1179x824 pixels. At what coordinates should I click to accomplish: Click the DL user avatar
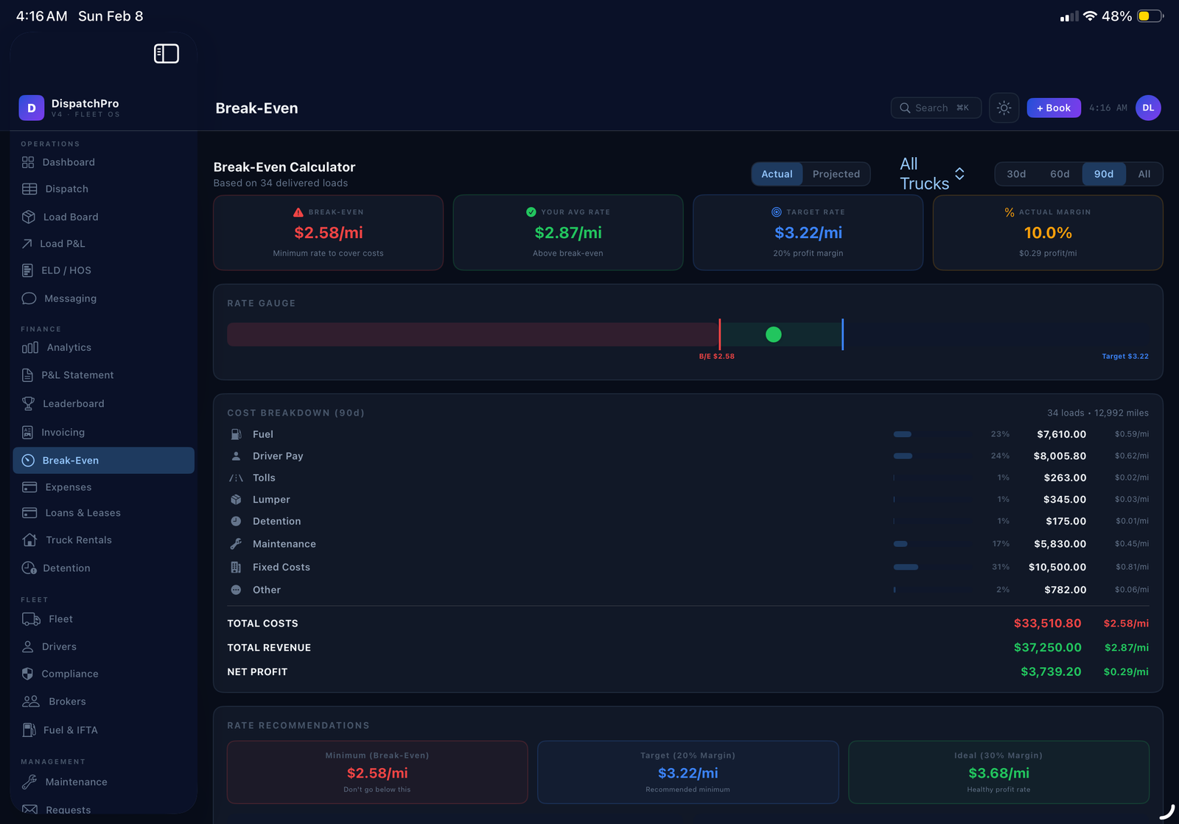[x=1147, y=108]
